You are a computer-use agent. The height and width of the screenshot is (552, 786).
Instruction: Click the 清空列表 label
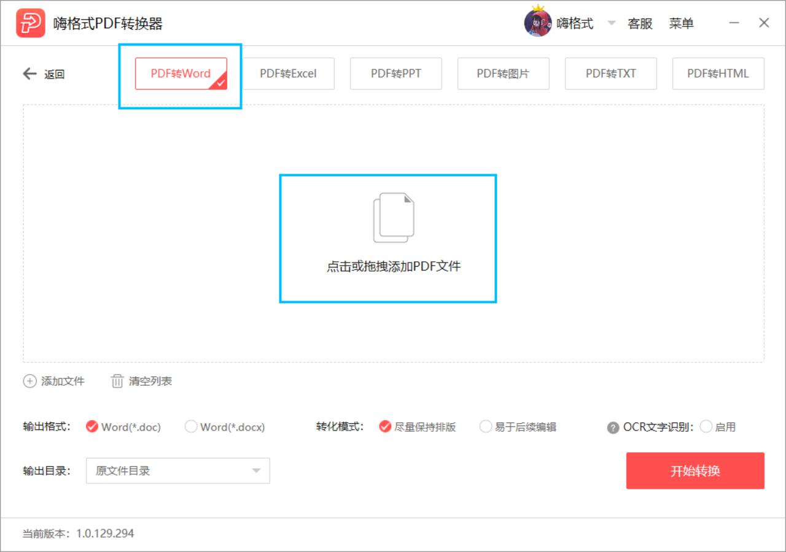(150, 381)
